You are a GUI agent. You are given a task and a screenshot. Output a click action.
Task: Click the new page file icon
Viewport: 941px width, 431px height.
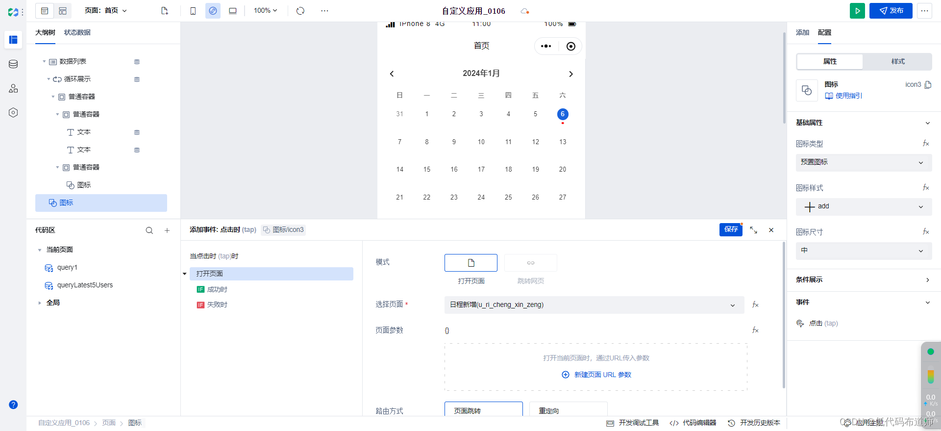[x=165, y=11]
